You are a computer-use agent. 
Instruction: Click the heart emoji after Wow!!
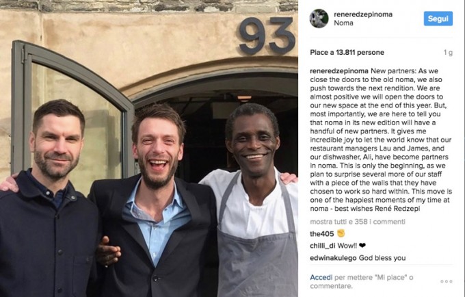362,246
